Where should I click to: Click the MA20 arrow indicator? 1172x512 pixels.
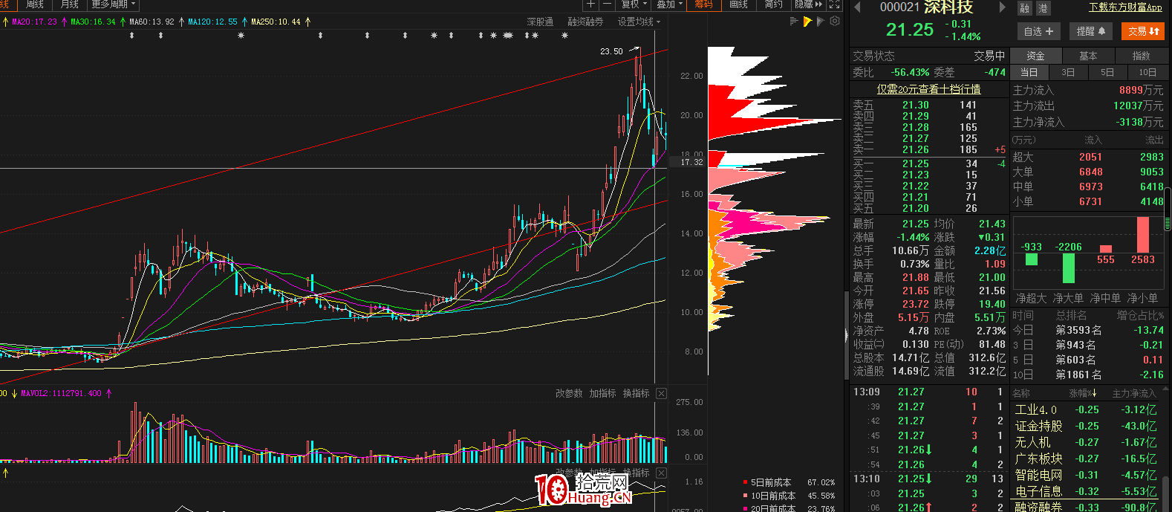coord(62,22)
